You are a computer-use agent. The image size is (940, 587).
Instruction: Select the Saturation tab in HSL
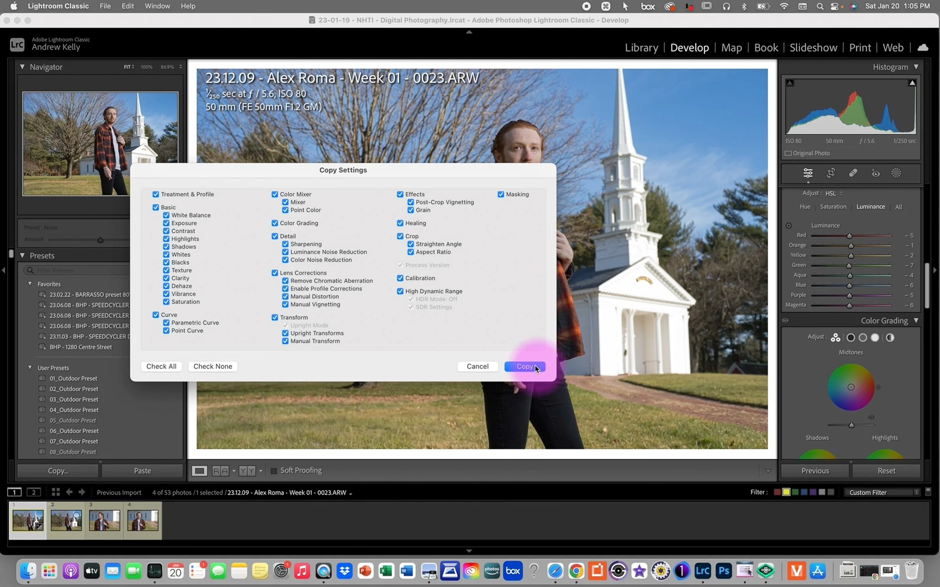[833, 206]
